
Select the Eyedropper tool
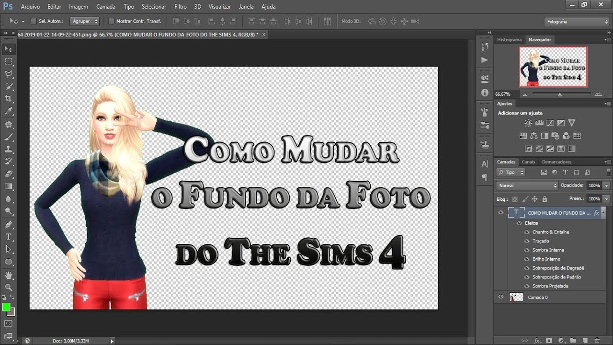9,111
